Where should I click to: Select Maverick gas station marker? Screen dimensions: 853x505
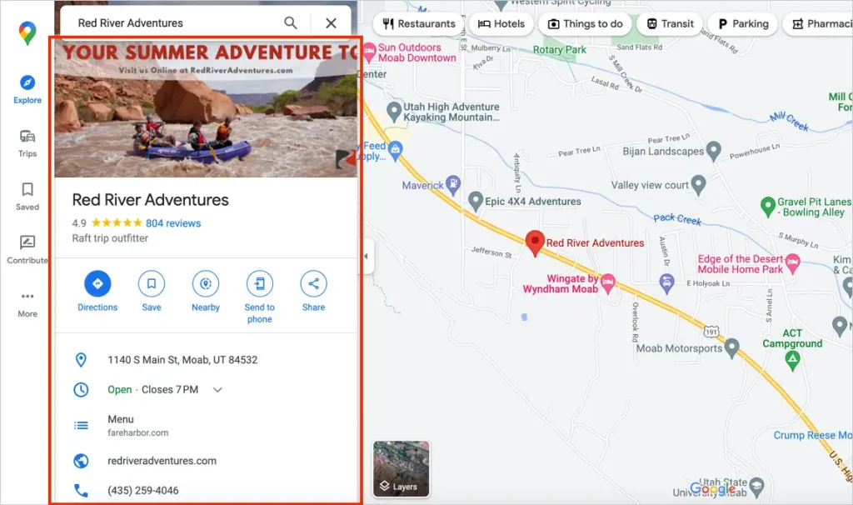[452, 184]
